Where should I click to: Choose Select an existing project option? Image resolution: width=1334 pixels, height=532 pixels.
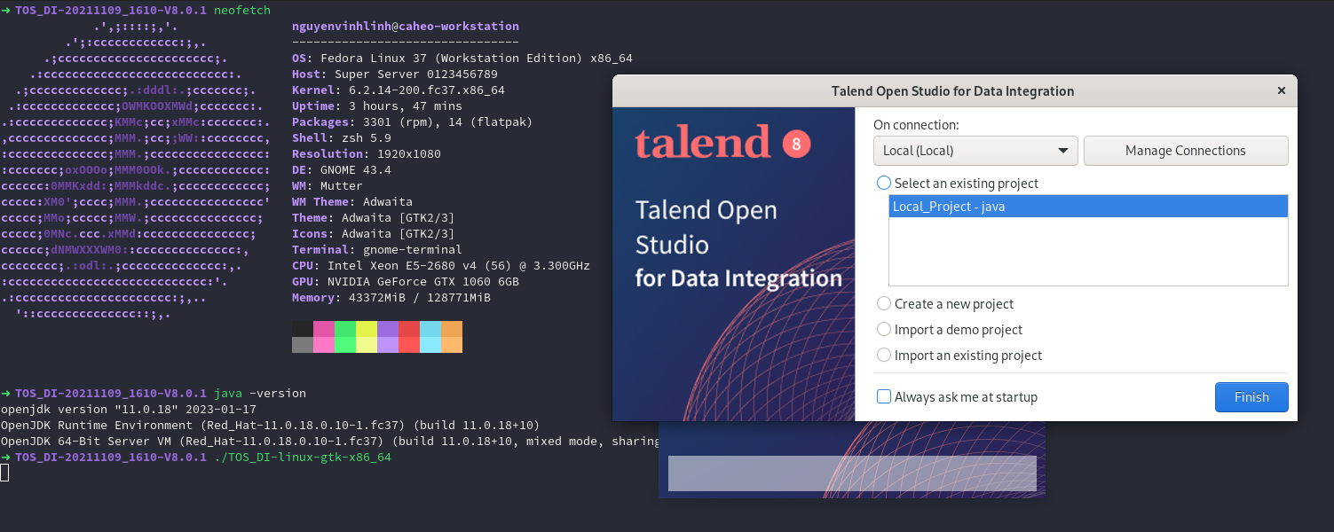tap(958, 183)
